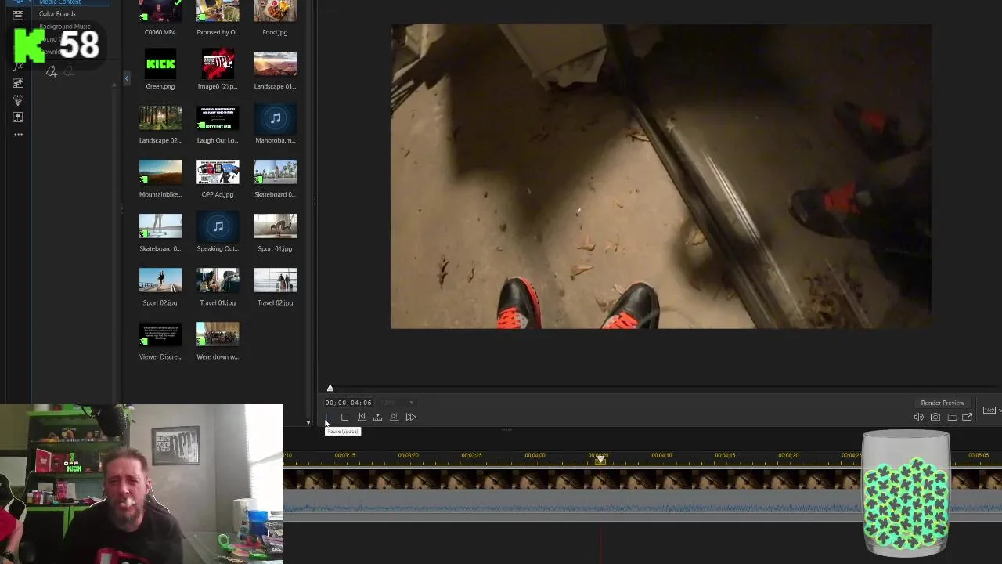Select the audio waveform track clip
The height and width of the screenshot is (564, 1002).
[571, 507]
